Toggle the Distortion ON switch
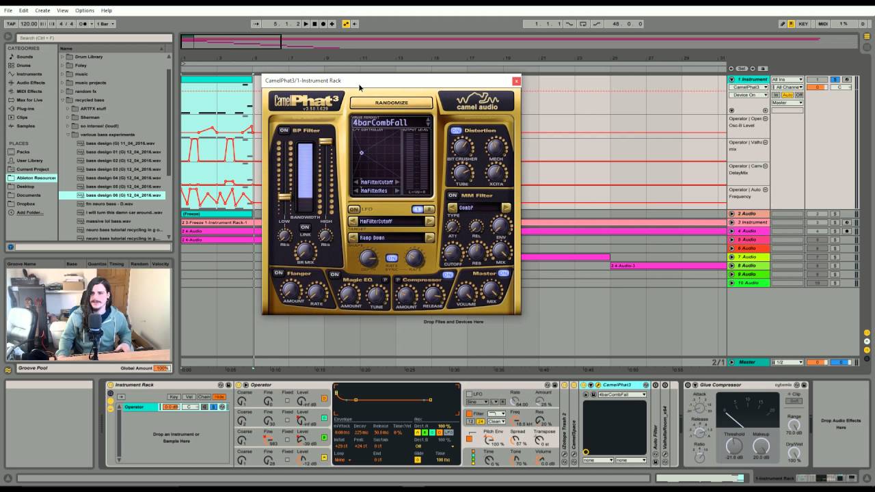 click(456, 131)
